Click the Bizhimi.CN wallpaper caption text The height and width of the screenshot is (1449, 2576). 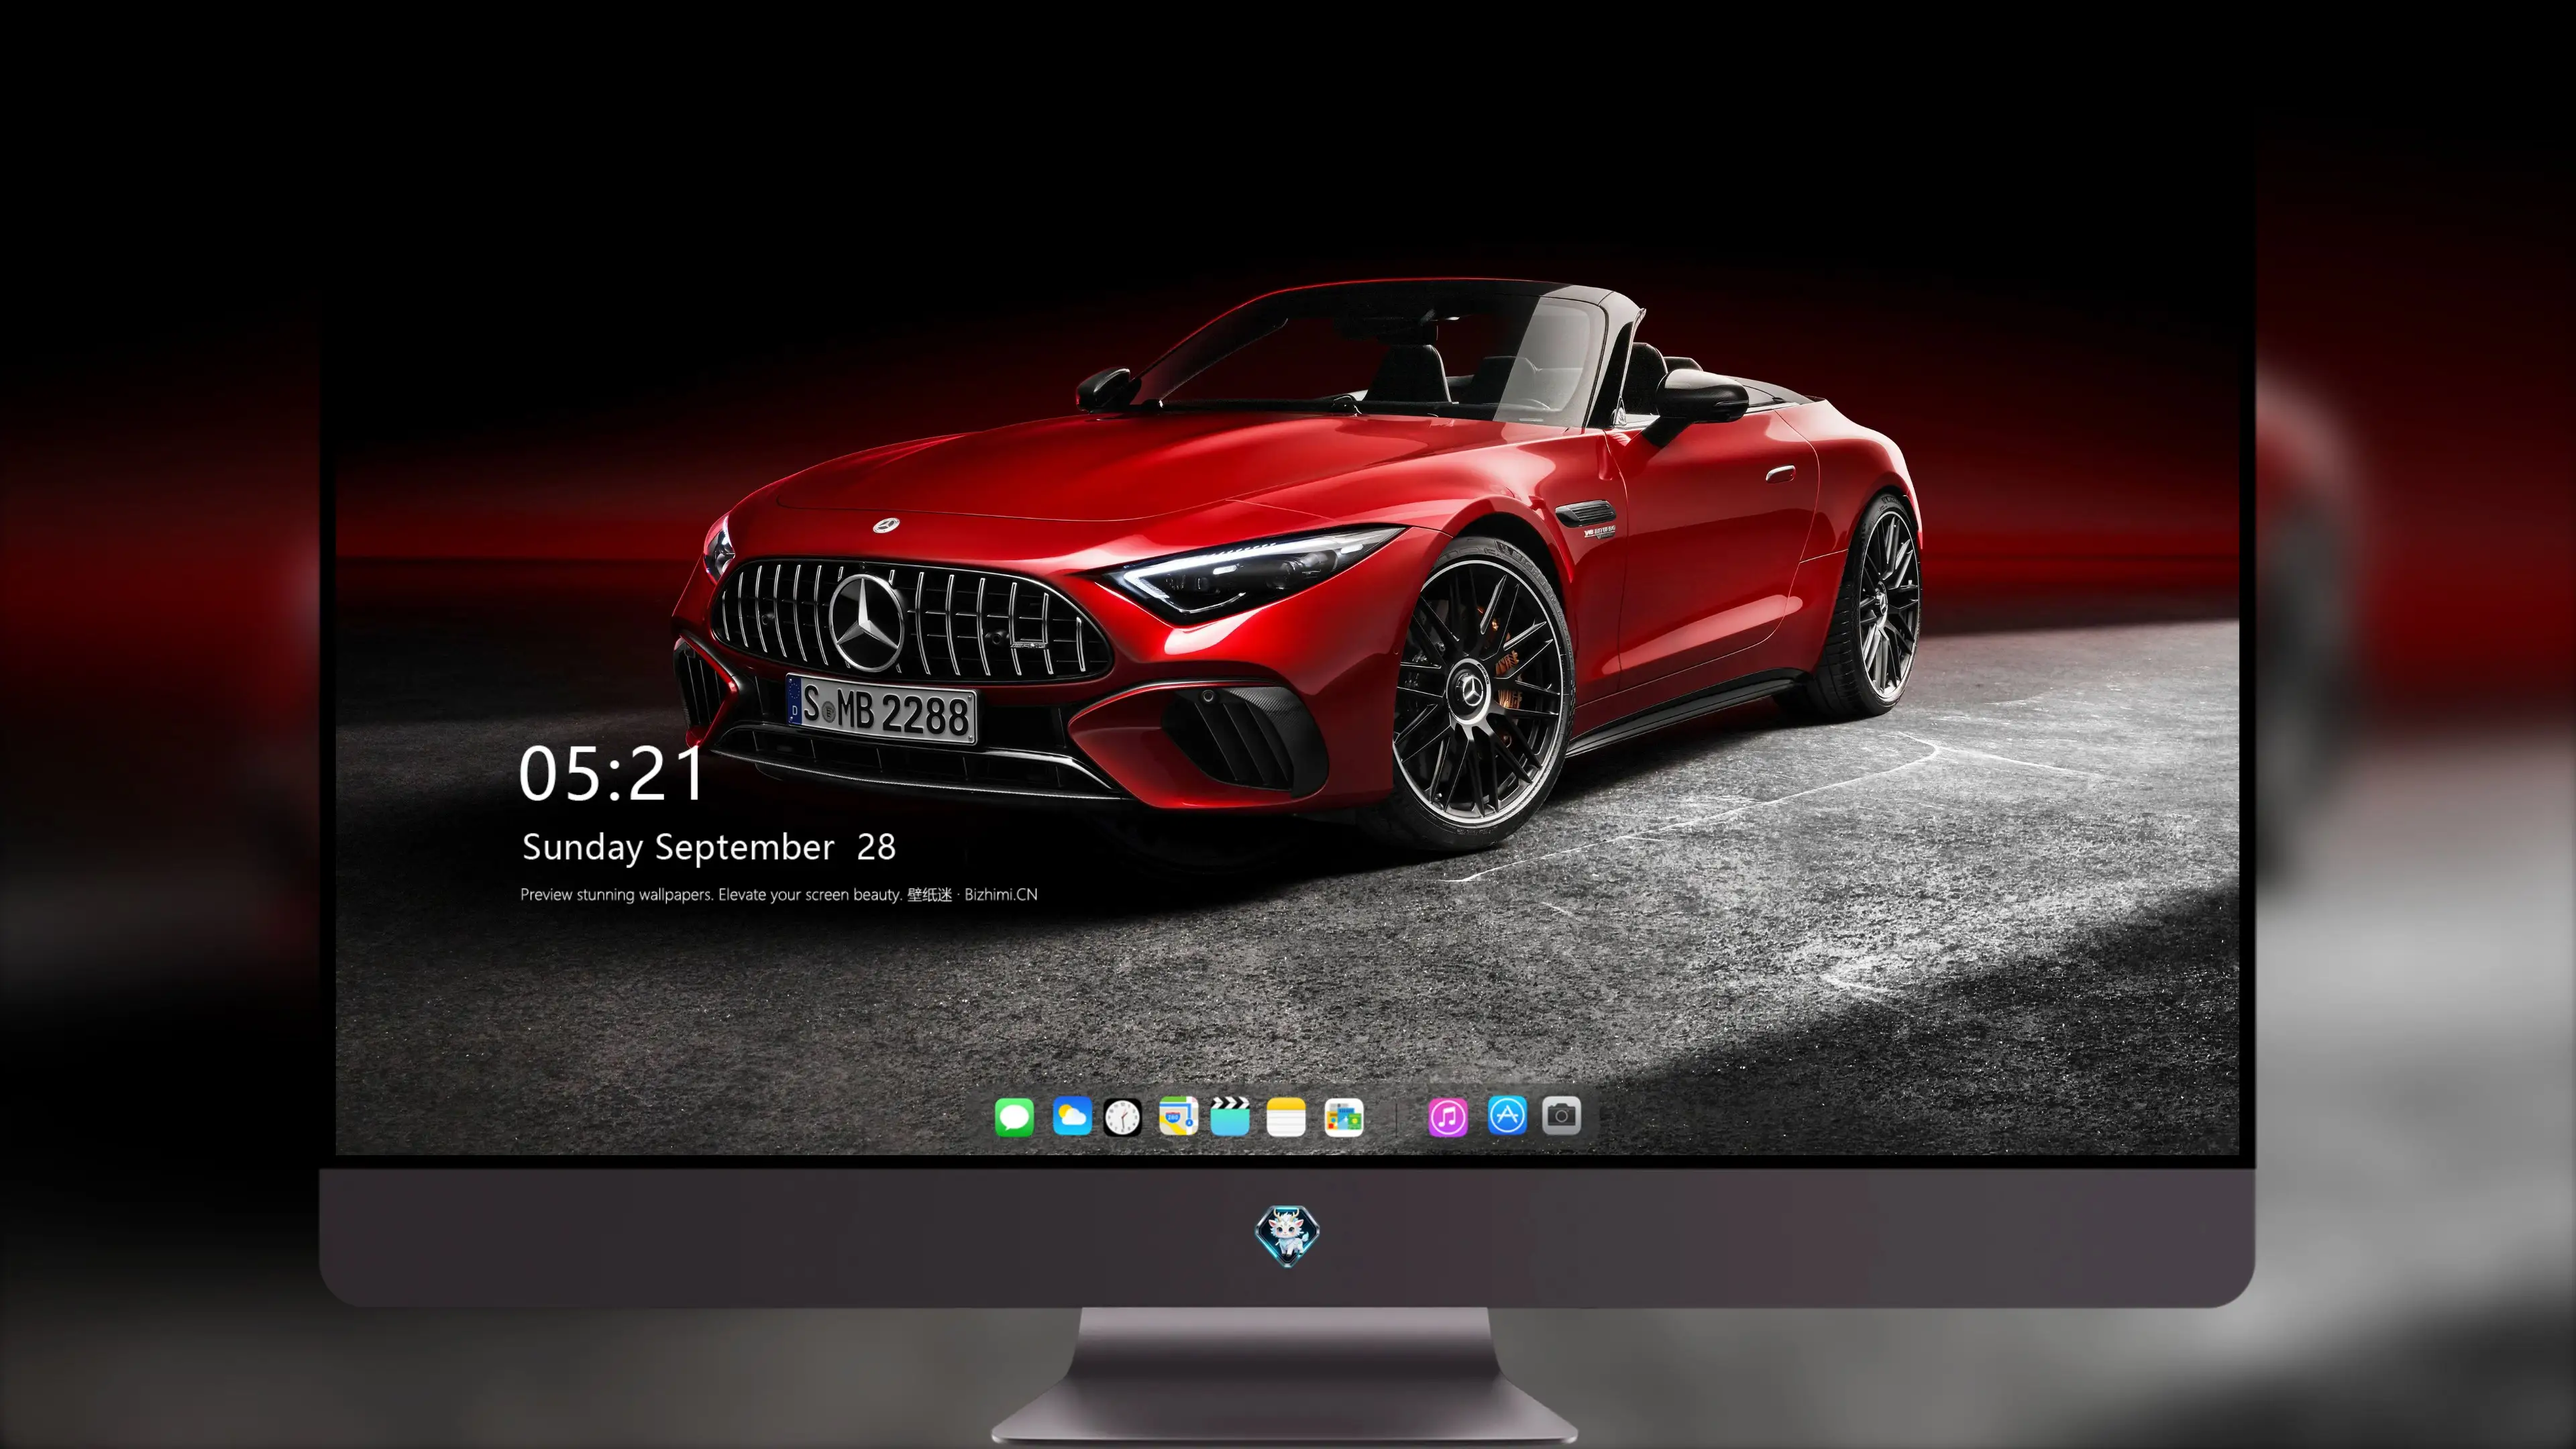(779, 894)
